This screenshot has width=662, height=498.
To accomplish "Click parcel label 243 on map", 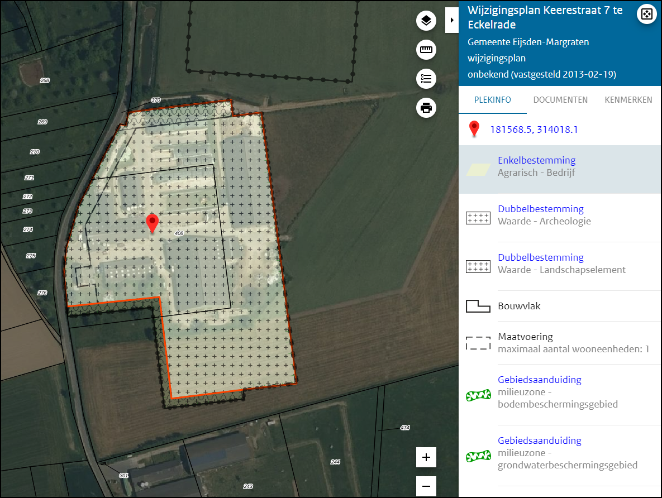I will pyautogui.click(x=248, y=486).
